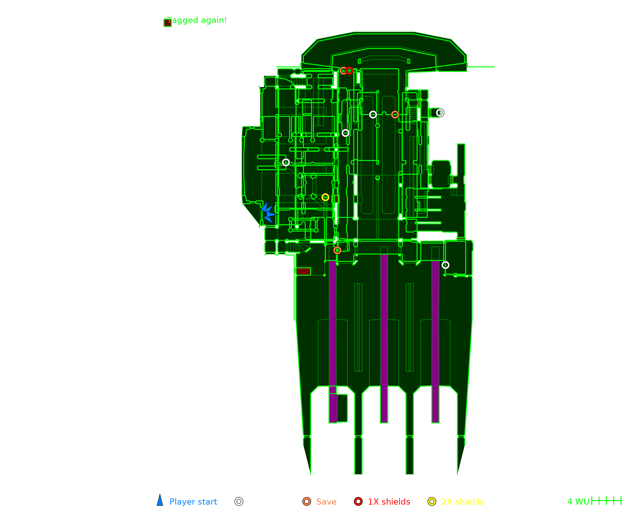Click the orange save marker above left purple strip
The width and height of the screenshot is (637, 510).
point(337,251)
